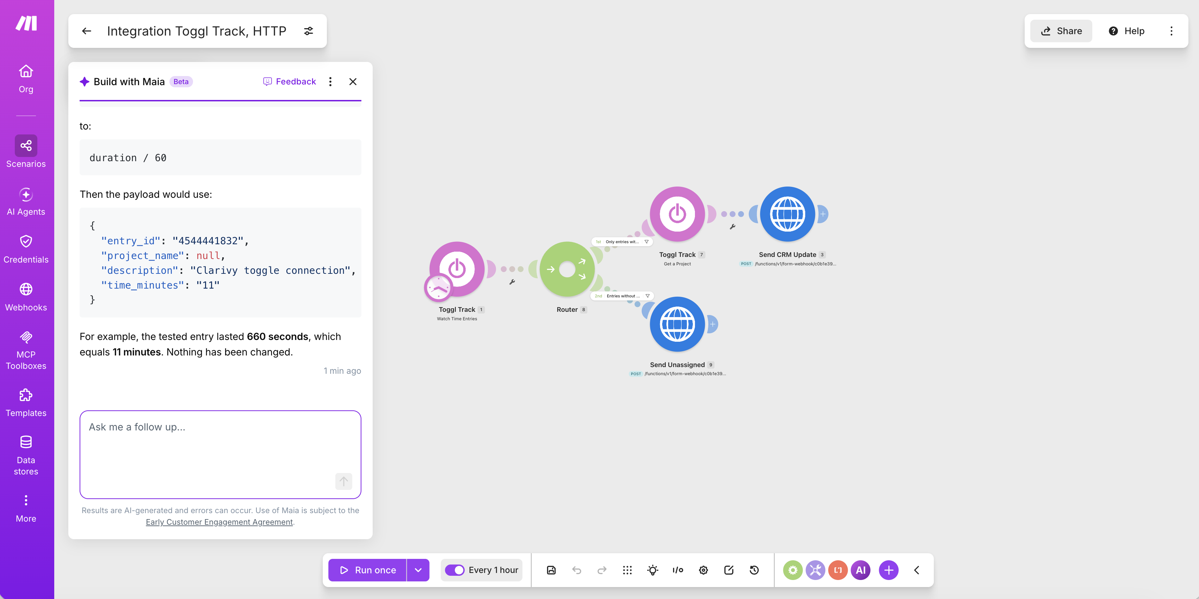Add module after Send CRM Update plus handle

(x=823, y=214)
